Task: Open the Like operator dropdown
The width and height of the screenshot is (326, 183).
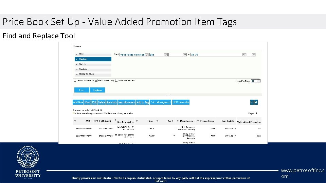Action: coord(159,55)
